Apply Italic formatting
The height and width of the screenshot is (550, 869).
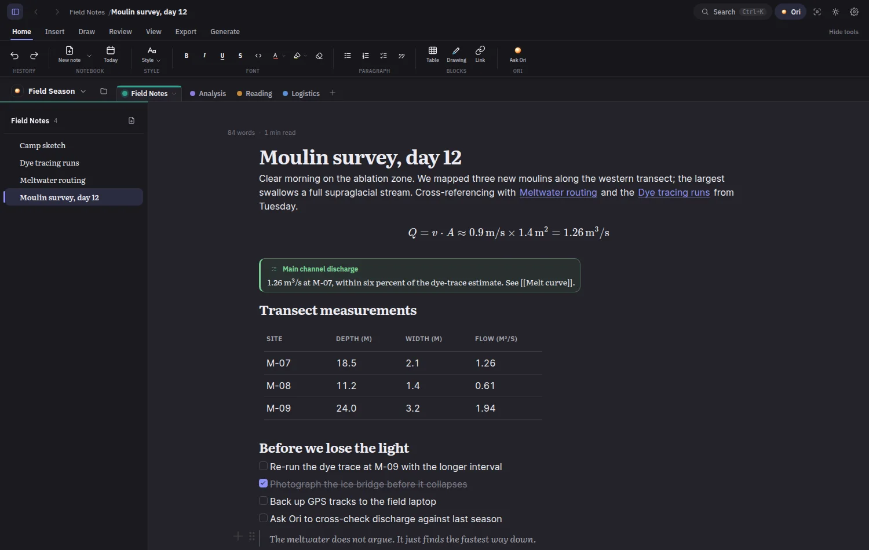tap(205, 56)
